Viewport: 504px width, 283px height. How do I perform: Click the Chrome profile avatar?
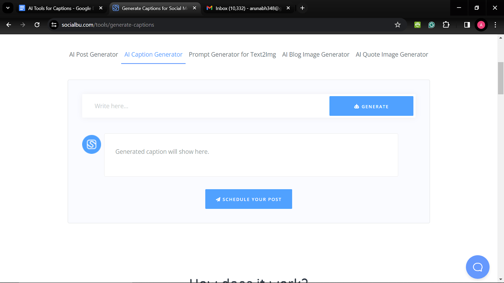pos(481,25)
